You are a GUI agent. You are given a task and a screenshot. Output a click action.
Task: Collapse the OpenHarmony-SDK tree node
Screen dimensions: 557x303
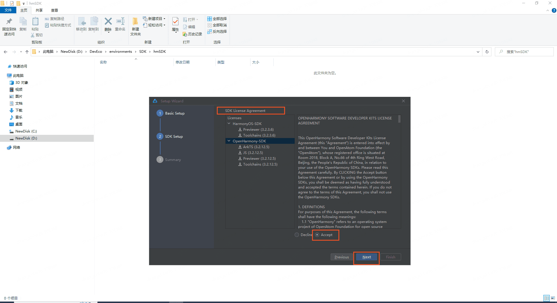(x=229, y=141)
